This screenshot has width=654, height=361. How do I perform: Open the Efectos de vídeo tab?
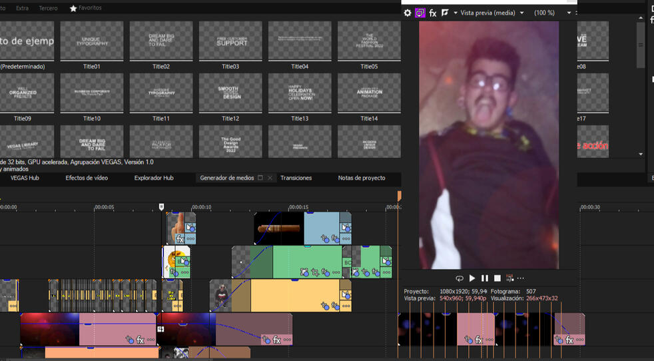coord(87,178)
